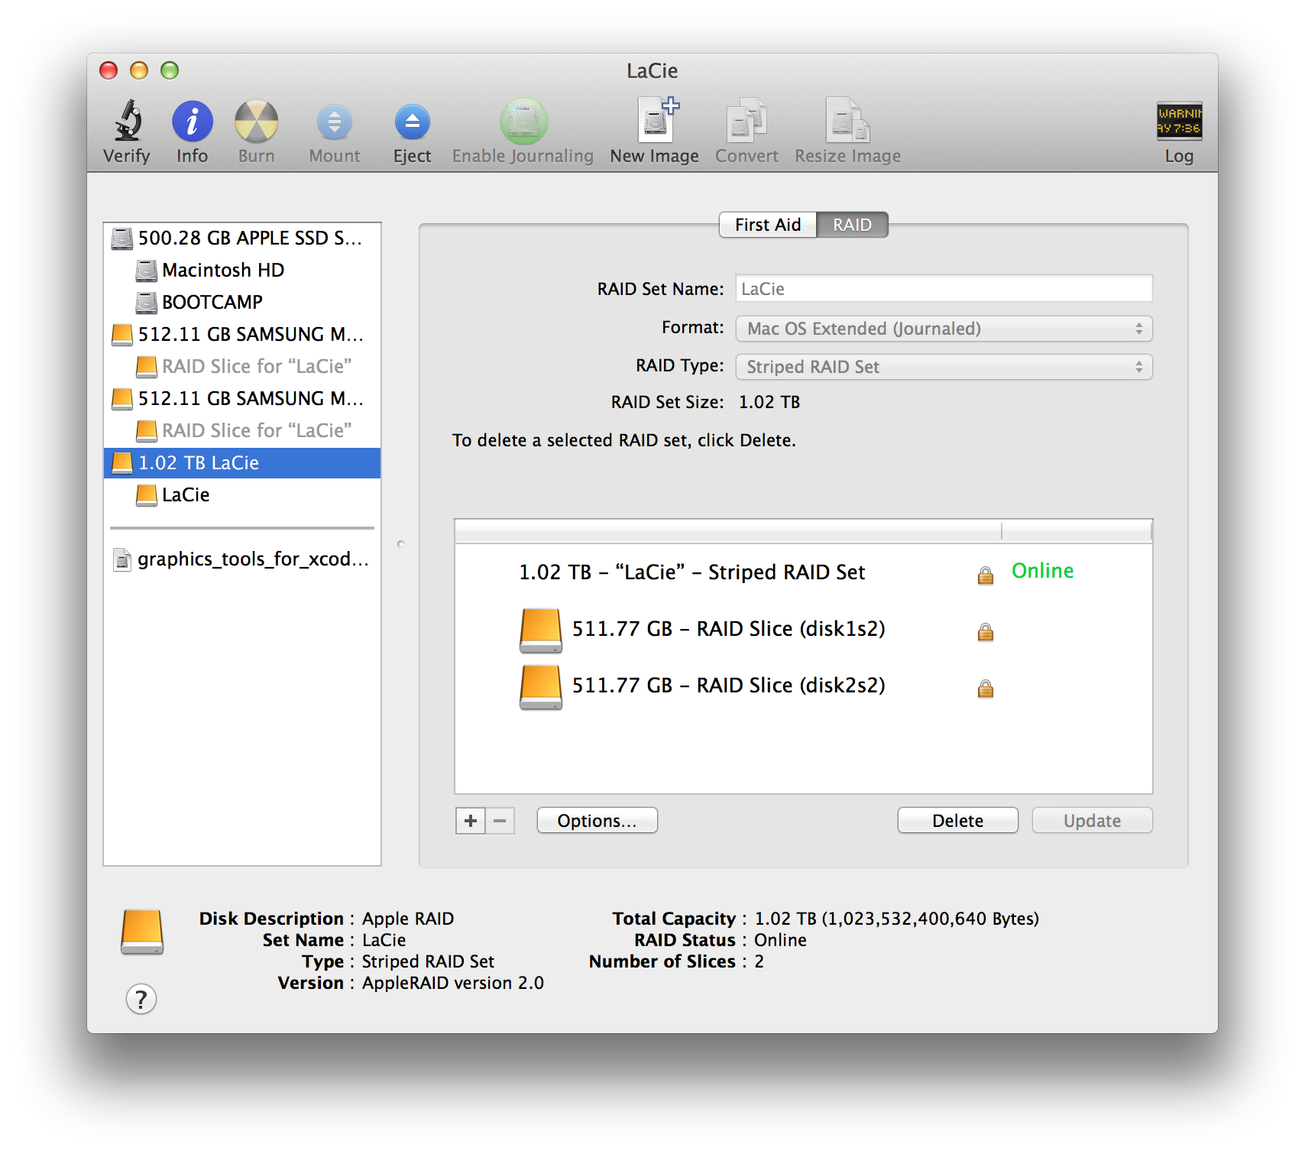Click the Delete button
The image size is (1305, 1154).
click(958, 821)
